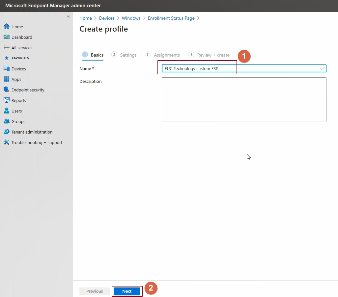Switch to the Settings wizard tab
Viewport: 338px width, 297px height.
124,55
